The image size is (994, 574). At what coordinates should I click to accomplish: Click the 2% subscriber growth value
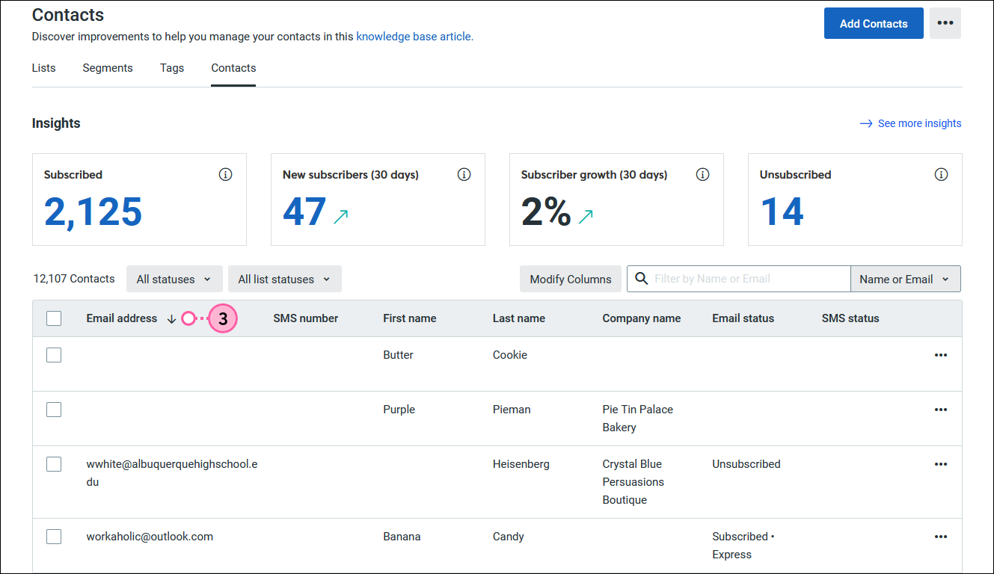pos(547,212)
